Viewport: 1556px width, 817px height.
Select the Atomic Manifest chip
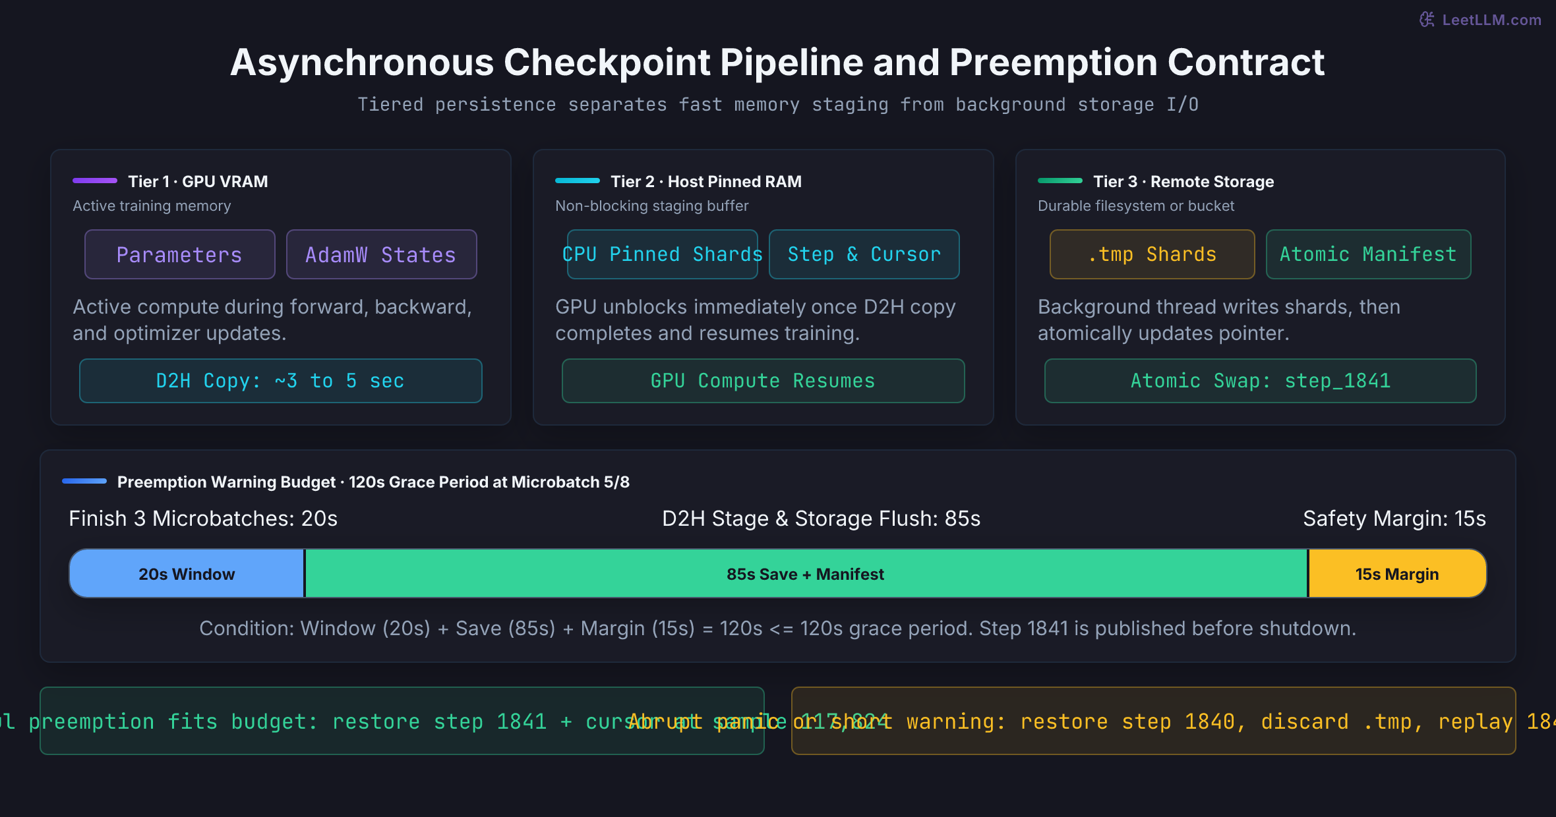[x=1369, y=254]
